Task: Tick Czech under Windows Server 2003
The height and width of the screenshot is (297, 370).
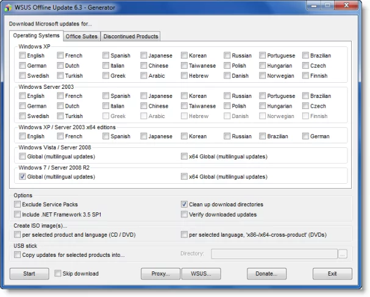Action: pos(305,106)
